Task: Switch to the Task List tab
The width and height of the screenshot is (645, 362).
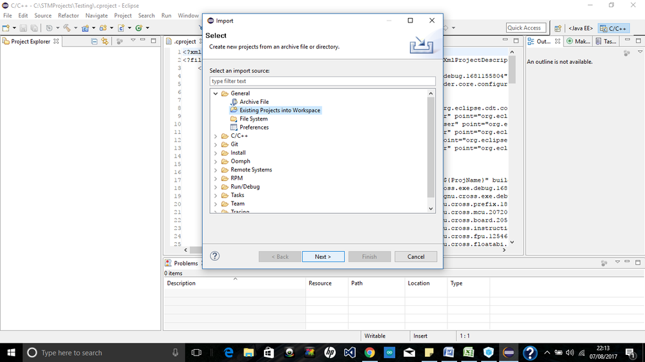Action: [606, 41]
